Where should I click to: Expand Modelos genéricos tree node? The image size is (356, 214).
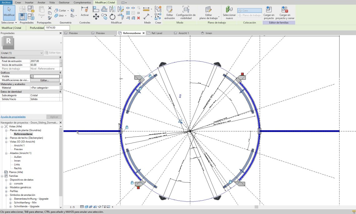(x=6, y=187)
